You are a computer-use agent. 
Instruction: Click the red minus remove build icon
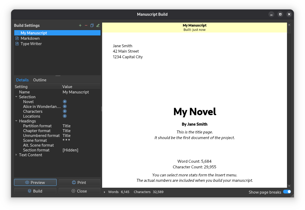86,26
